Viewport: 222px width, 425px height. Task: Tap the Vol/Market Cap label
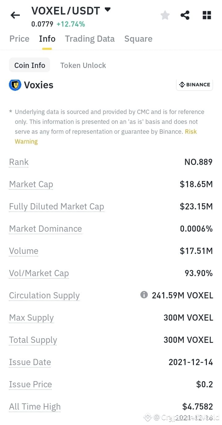pyautogui.click(x=39, y=273)
